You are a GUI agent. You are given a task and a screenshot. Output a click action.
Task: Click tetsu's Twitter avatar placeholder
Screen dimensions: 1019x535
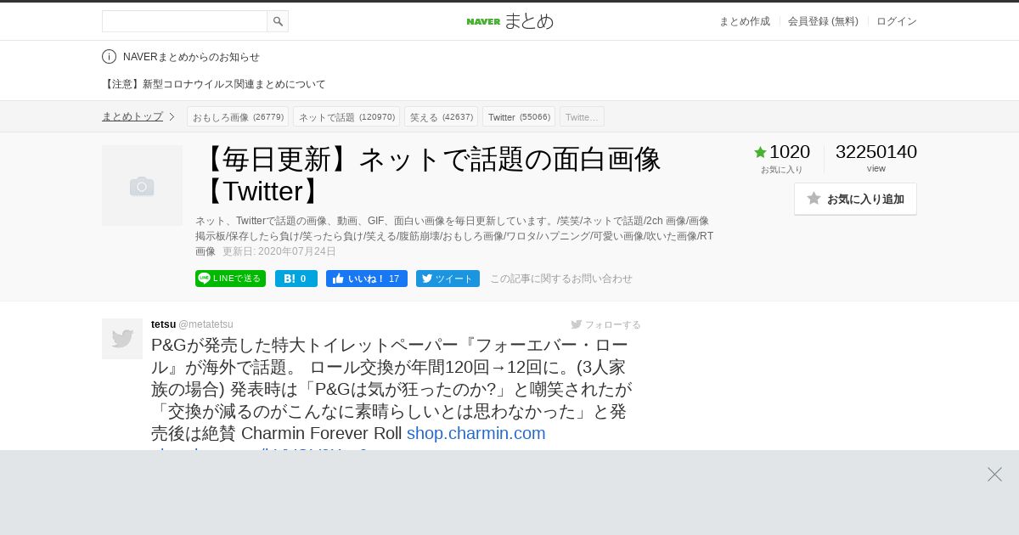(122, 339)
